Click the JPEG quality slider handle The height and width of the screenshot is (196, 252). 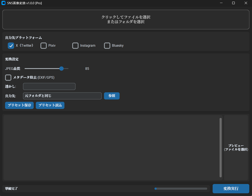pos(61,69)
